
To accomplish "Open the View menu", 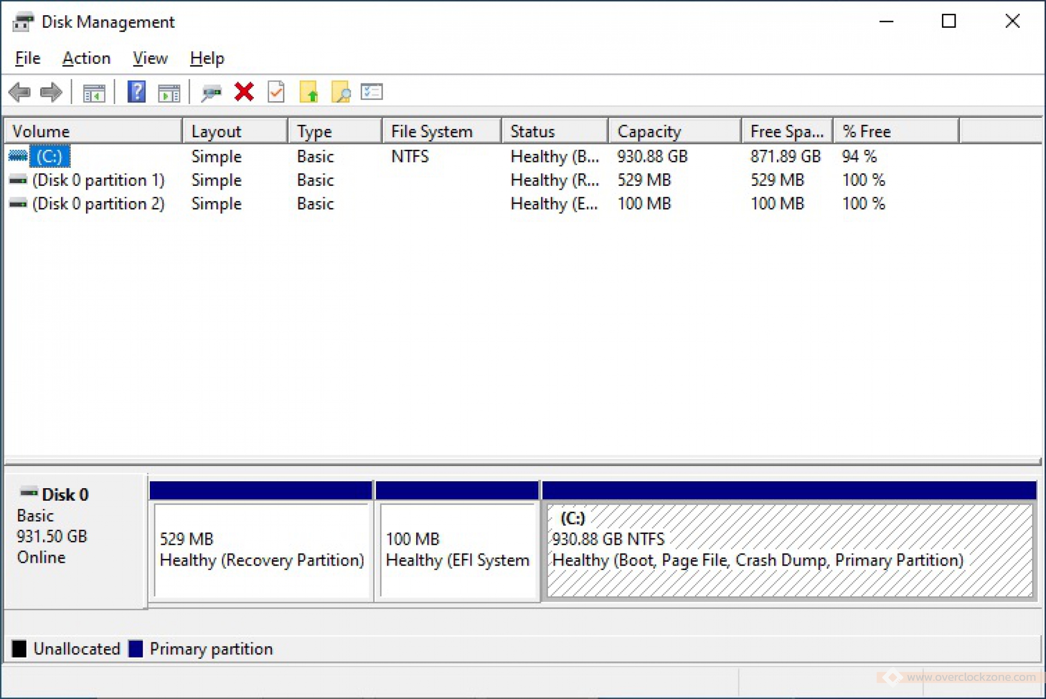I will 150,58.
